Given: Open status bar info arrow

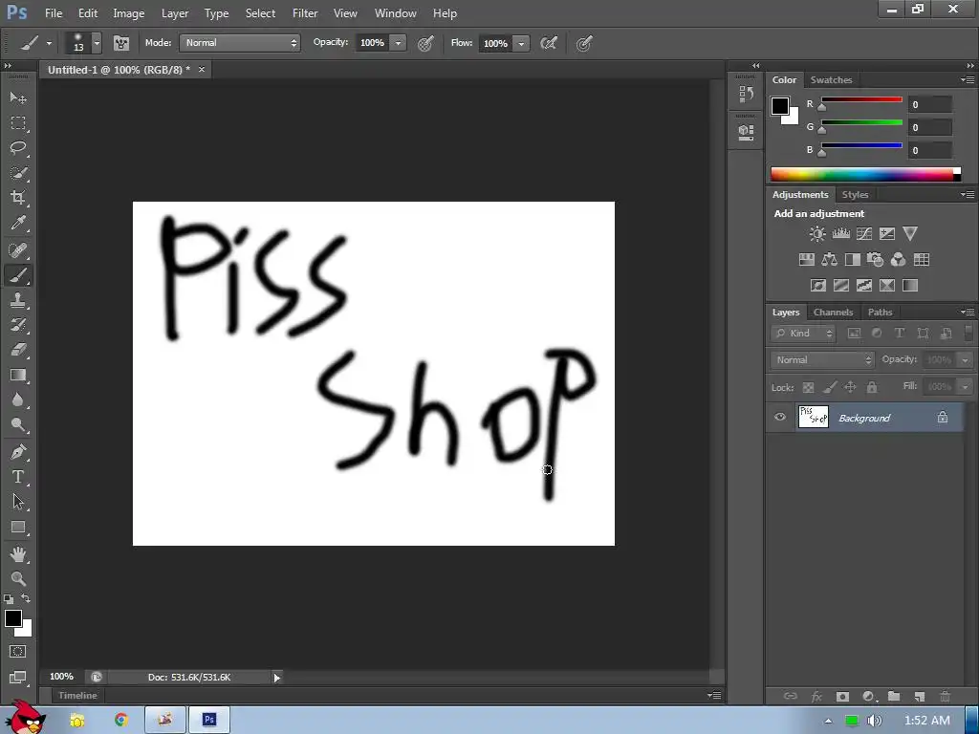Looking at the screenshot, I should (276, 678).
